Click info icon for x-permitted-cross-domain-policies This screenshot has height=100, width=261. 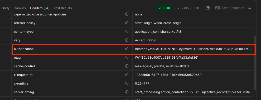[127, 14]
